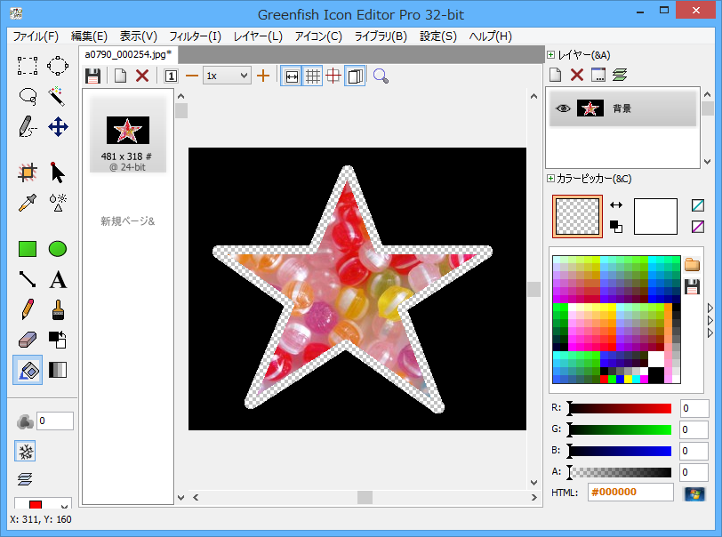Delete layer with the red X icon
The image size is (722, 537).
click(x=577, y=76)
